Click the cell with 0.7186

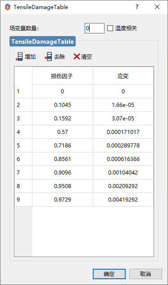[63, 146]
